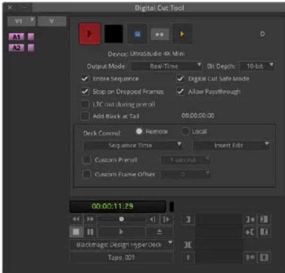Uncheck Allow Passthrough
Image resolution: width=285 pixels, height=273 pixels.
[x=180, y=91]
